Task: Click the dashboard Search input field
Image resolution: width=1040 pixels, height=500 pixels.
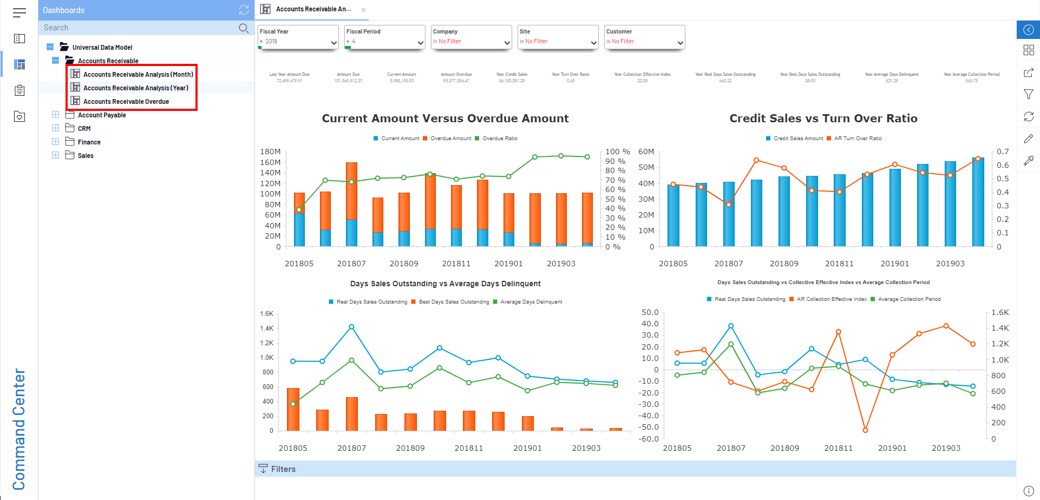Action: click(138, 28)
